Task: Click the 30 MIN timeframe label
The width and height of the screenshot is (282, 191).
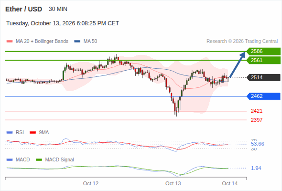Action: pos(58,9)
